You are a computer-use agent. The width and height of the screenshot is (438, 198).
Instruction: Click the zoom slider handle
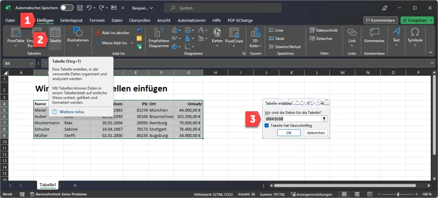399,194
